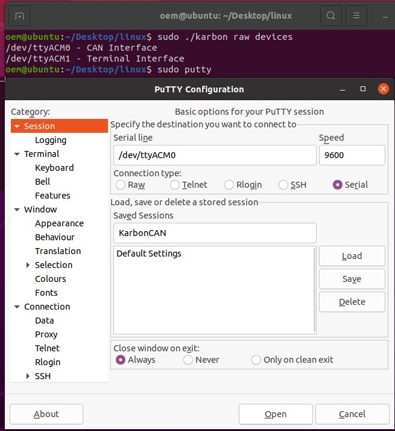Image resolution: width=395 pixels, height=431 pixels.
Task: Cancel the PuTTY configuration dialog
Action: [x=352, y=414]
